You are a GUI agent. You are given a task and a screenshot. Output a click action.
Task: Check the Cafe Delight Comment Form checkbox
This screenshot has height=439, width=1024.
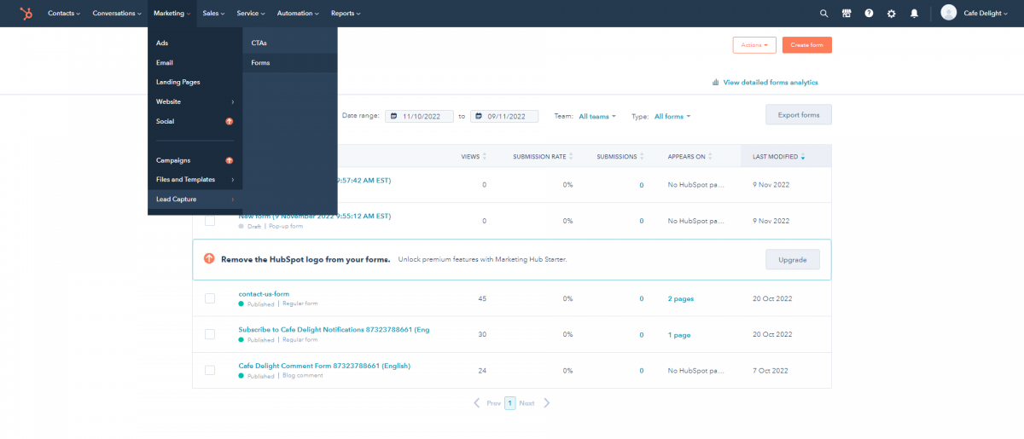pos(210,370)
